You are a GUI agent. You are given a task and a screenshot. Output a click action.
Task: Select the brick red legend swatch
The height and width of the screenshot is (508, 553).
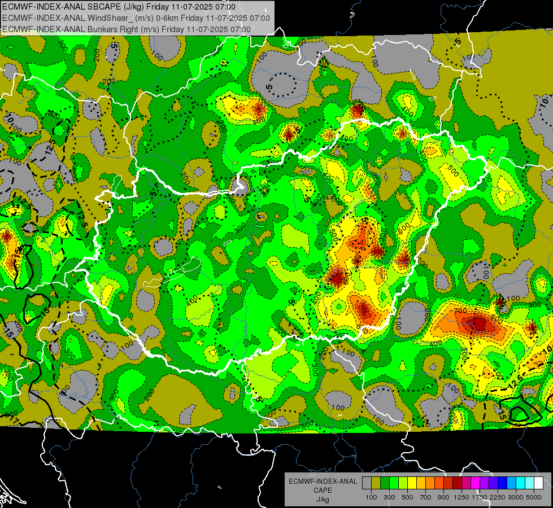coord(449,483)
